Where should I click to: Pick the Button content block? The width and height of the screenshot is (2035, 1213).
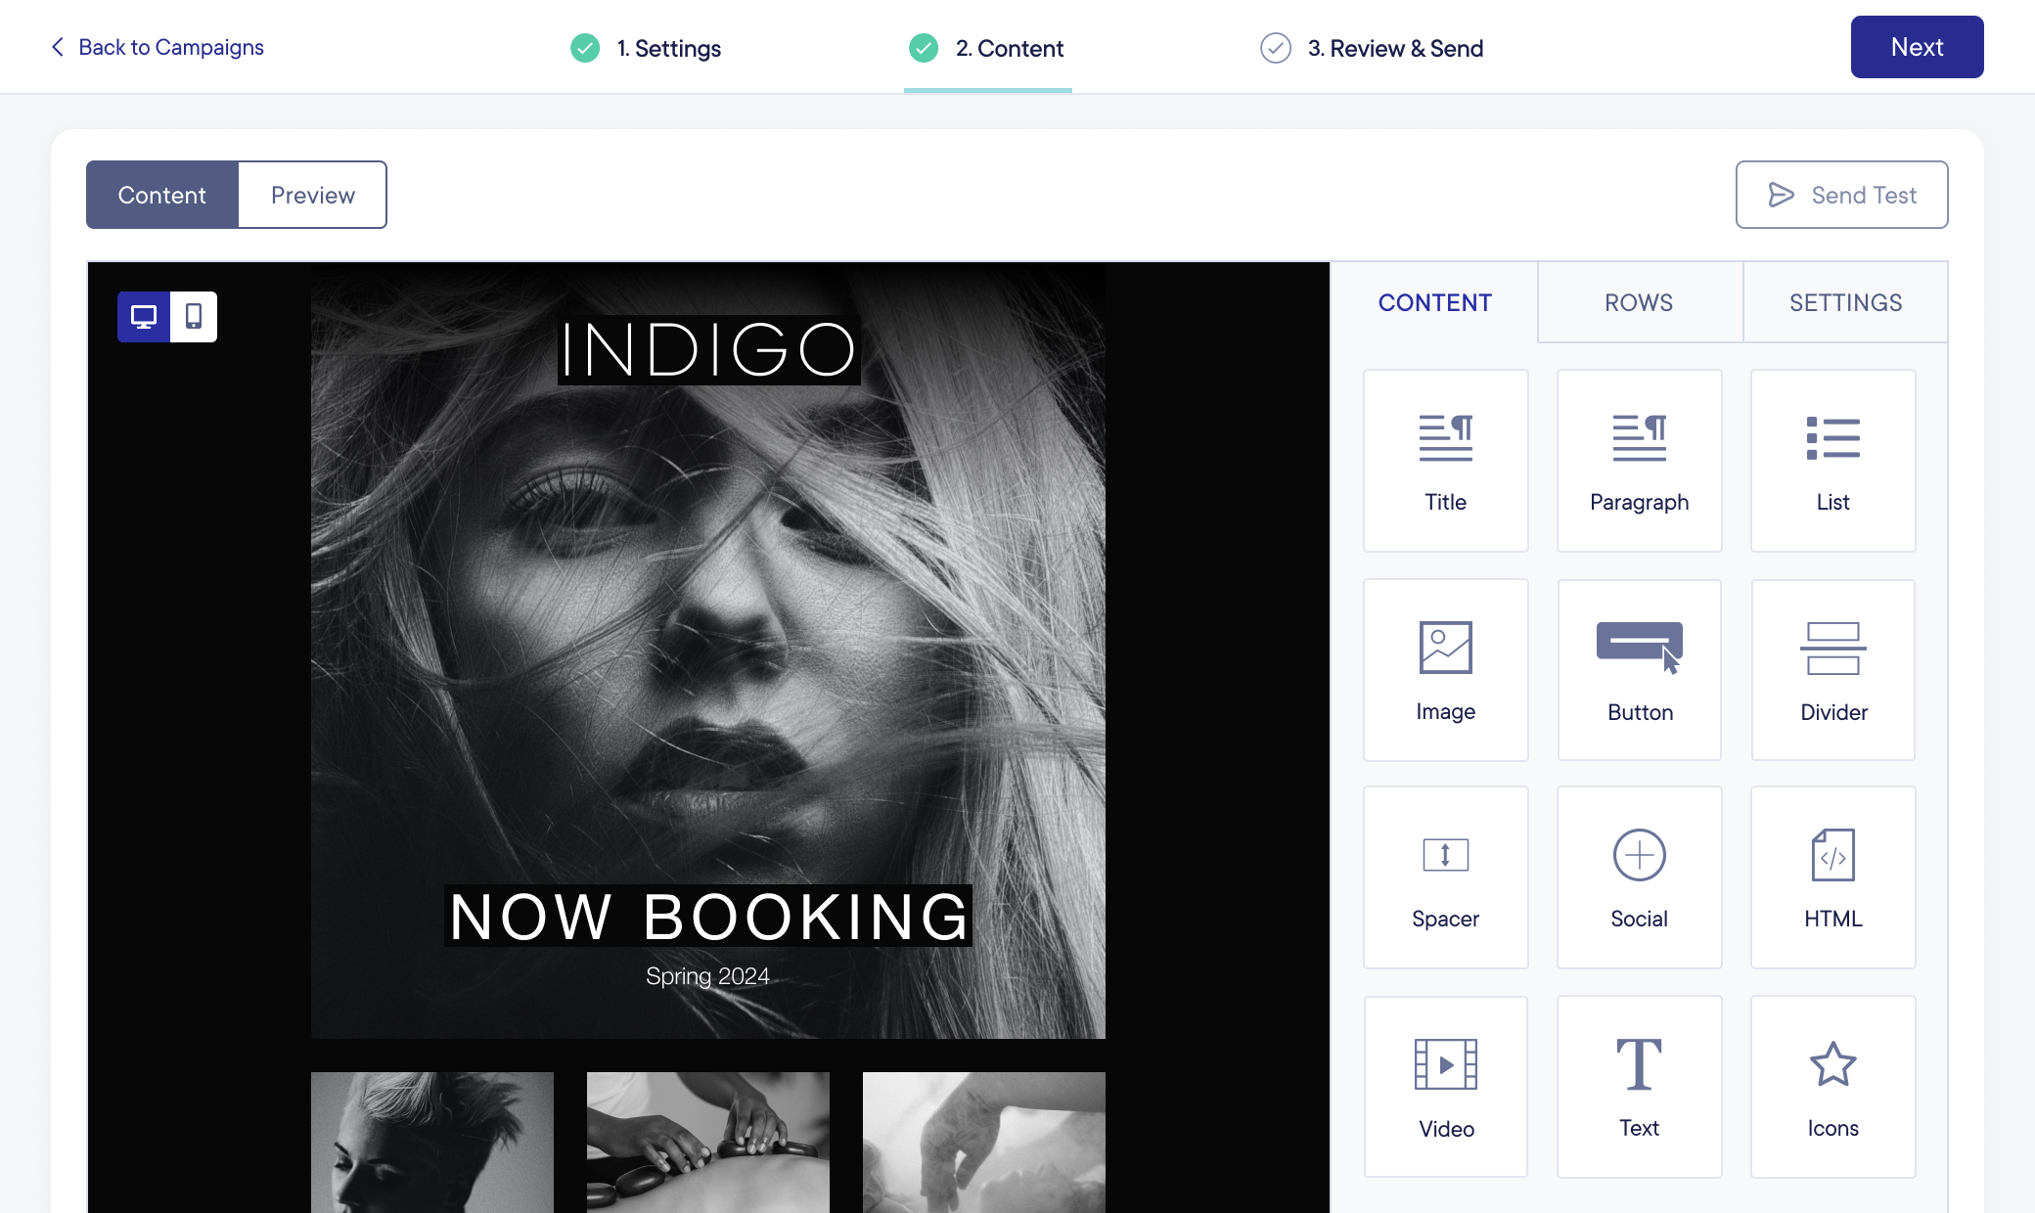coord(1639,670)
